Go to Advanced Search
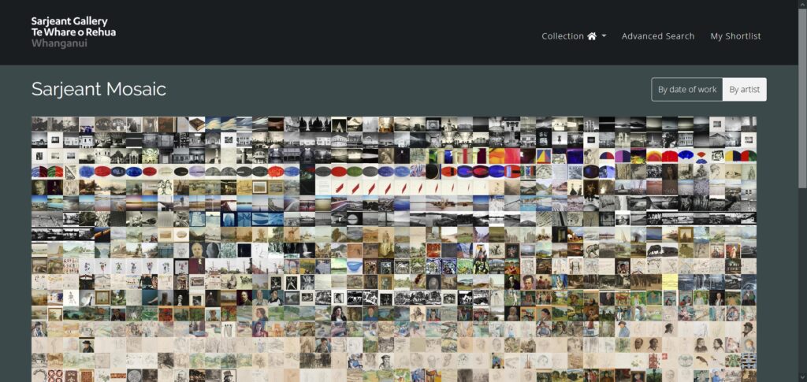This screenshot has height=382, width=807. point(658,36)
